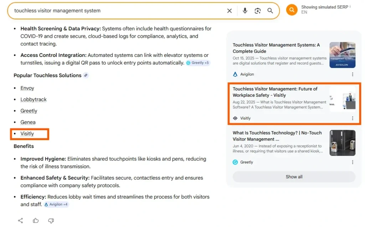Viewport: 365px width, 227px height.
Task: Open Touchless Visitor Management Systems: A Complete Guide
Action: click(276, 48)
